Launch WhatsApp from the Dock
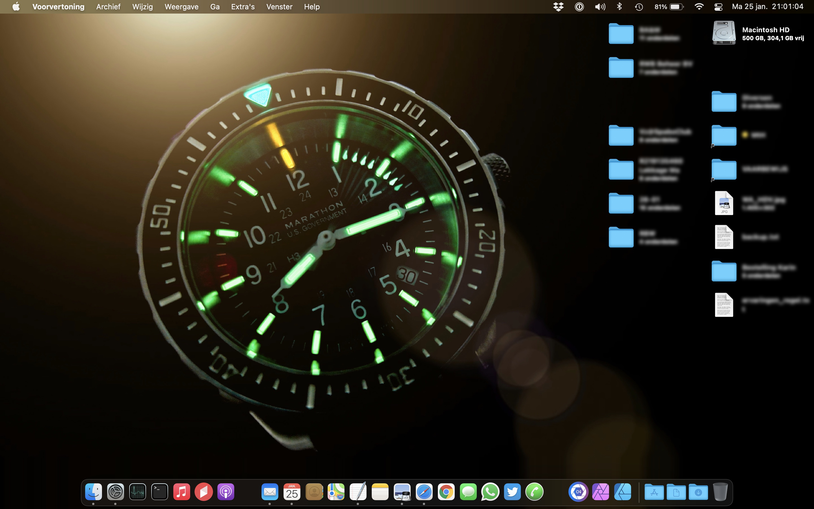814x509 pixels. [490, 492]
